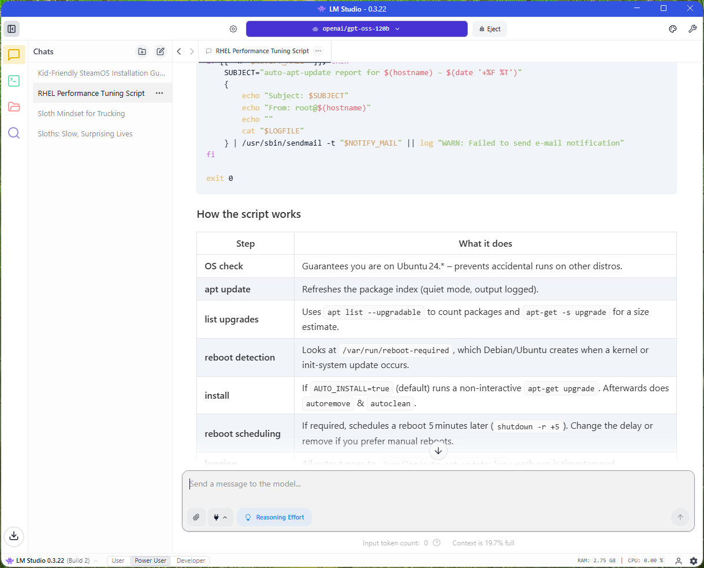Switch to User mode

pos(118,560)
